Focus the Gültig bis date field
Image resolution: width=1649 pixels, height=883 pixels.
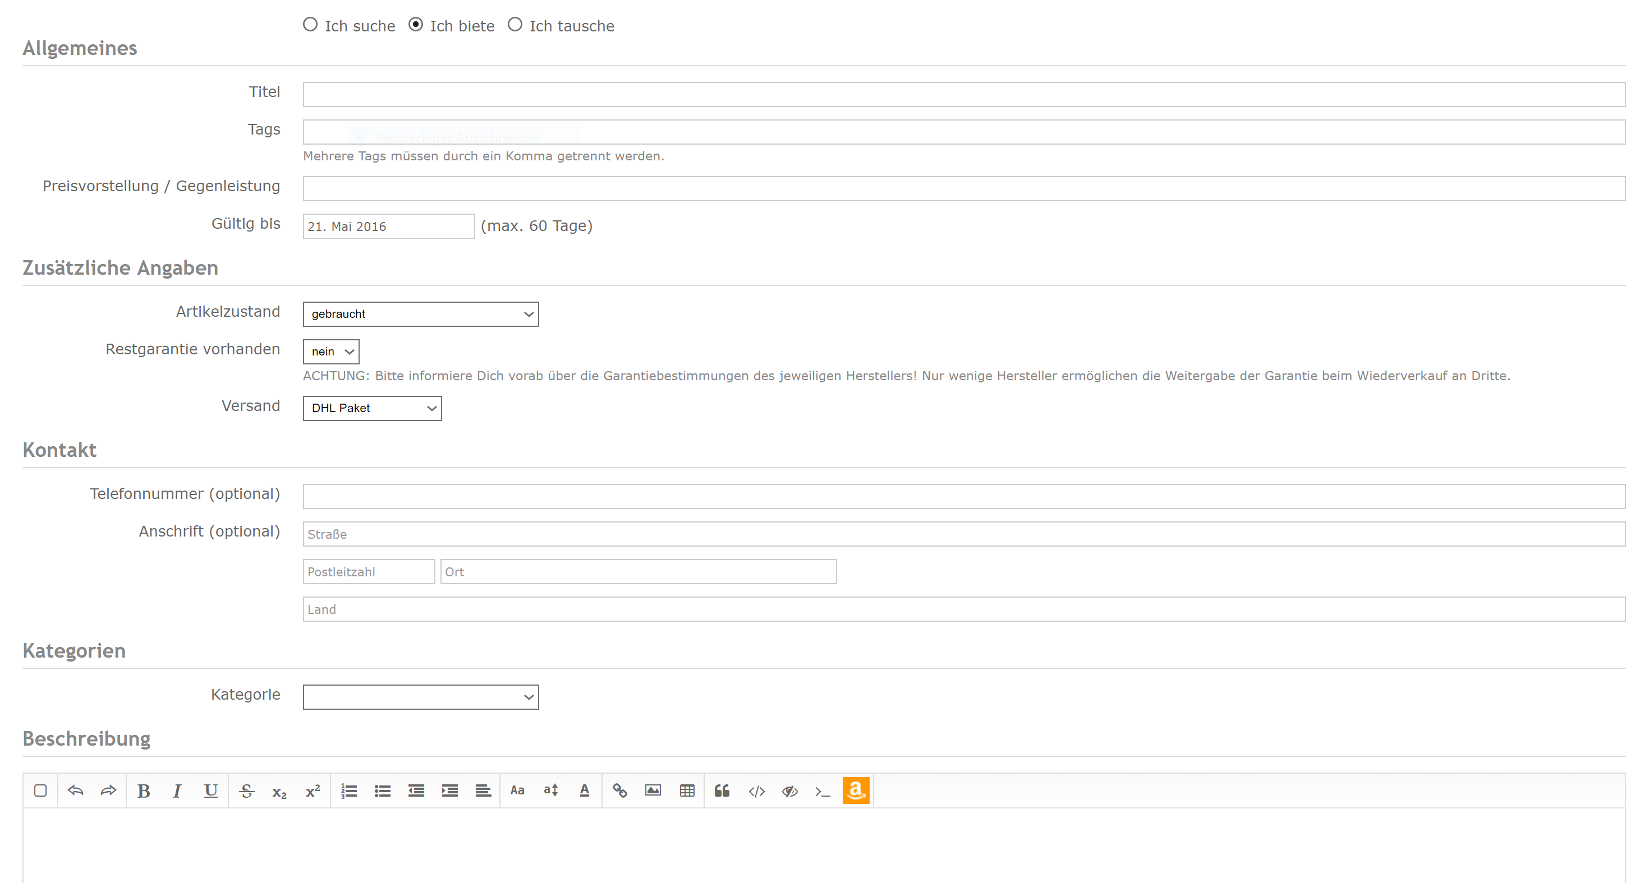[389, 226]
